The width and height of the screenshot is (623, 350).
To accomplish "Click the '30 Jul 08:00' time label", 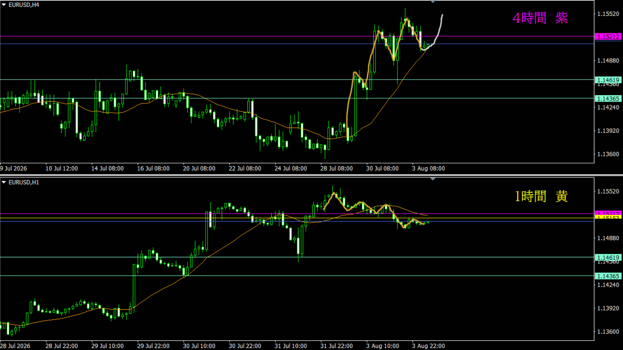I will pyautogui.click(x=382, y=169).
